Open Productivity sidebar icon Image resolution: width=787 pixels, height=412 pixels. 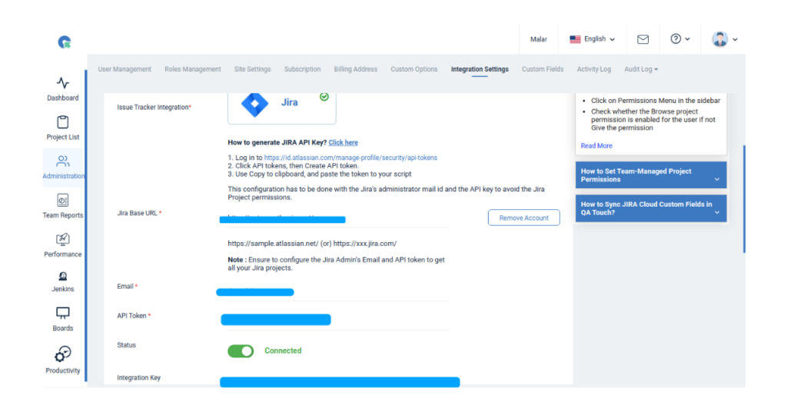click(x=62, y=354)
